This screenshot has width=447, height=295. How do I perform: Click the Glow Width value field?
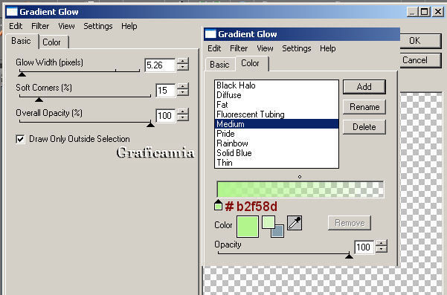[x=160, y=65]
